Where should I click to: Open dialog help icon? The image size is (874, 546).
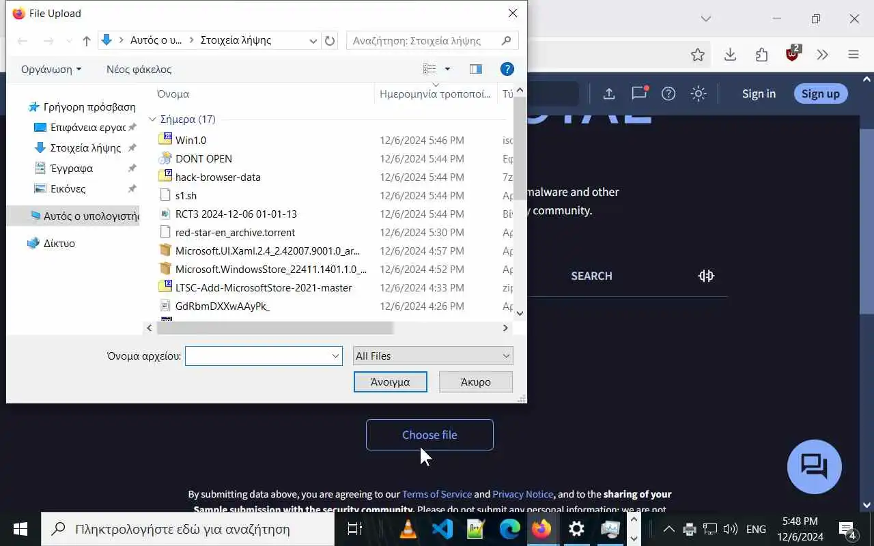click(x=507, y=69)
